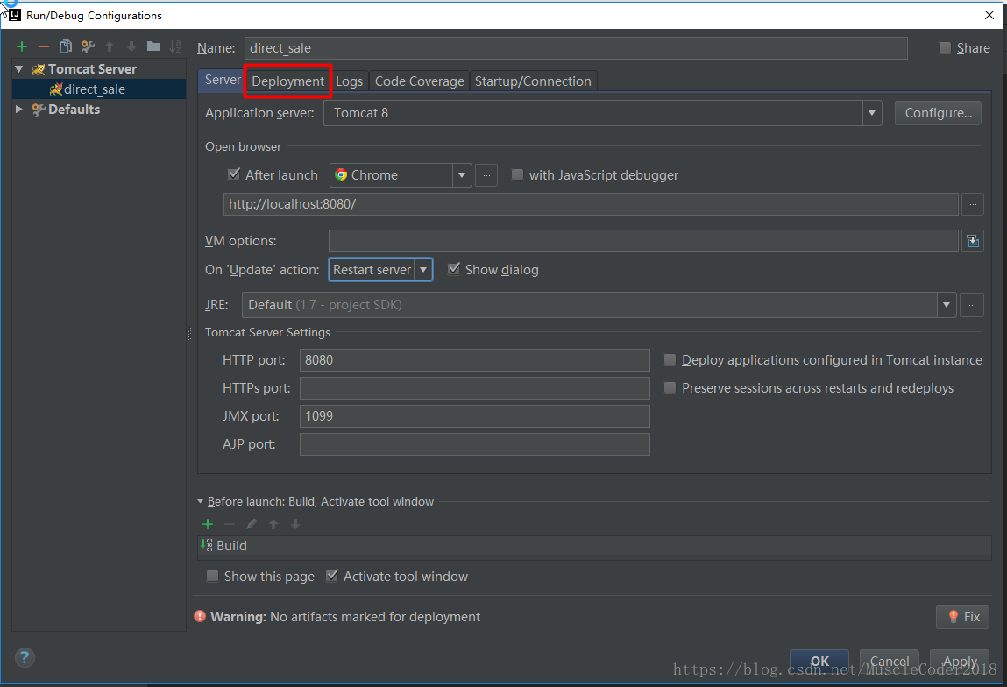This screenshot has width=1007, height=687.
Task: Move before-launch task up arrow
Action: click(273, 525)
